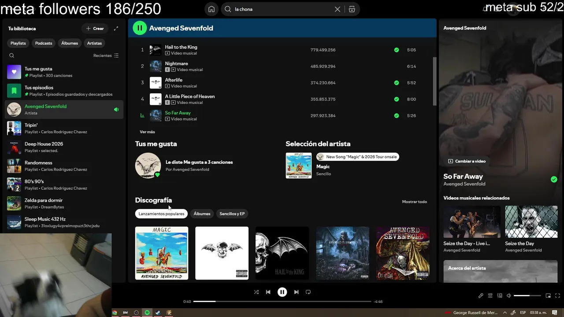Open connect to a device icon
Screen dimensions: 564x317
pos(500,296)
